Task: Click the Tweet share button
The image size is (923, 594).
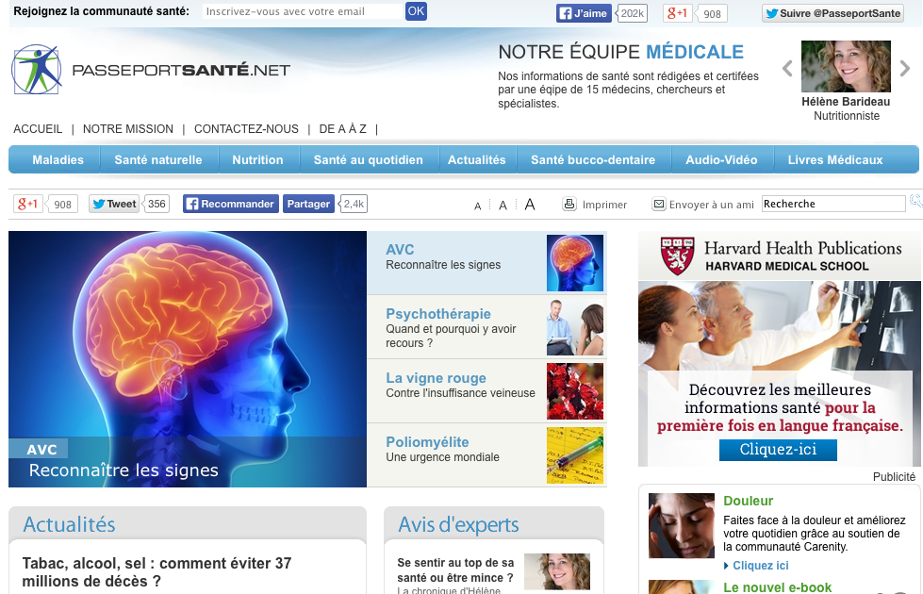Action: [x=113, y=204]
